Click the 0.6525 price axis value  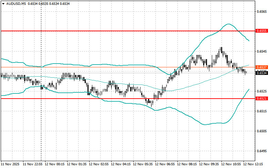[262, 91]
